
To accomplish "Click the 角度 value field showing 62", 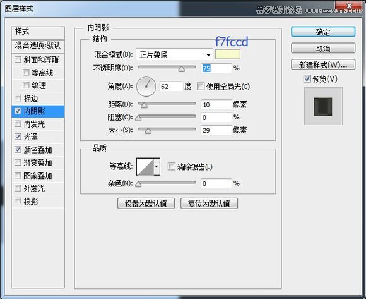I will click(x=171, y=87).
